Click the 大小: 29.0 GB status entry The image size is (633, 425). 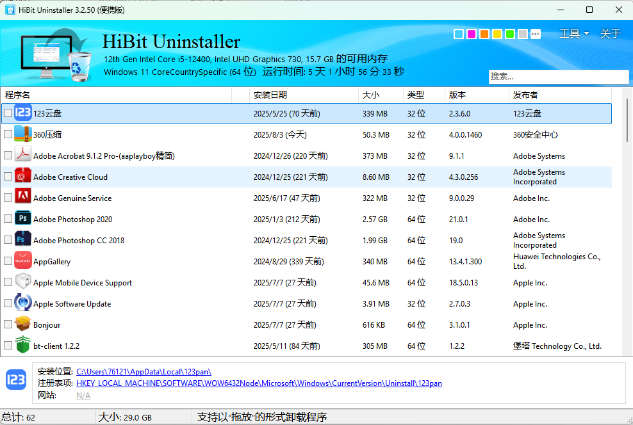(x=125, y=417)
